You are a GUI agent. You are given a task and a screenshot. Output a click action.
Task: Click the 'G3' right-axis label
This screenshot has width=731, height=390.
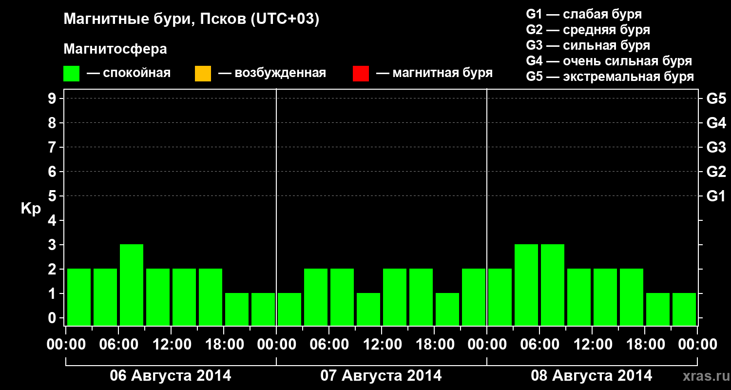tap(716, 147)
